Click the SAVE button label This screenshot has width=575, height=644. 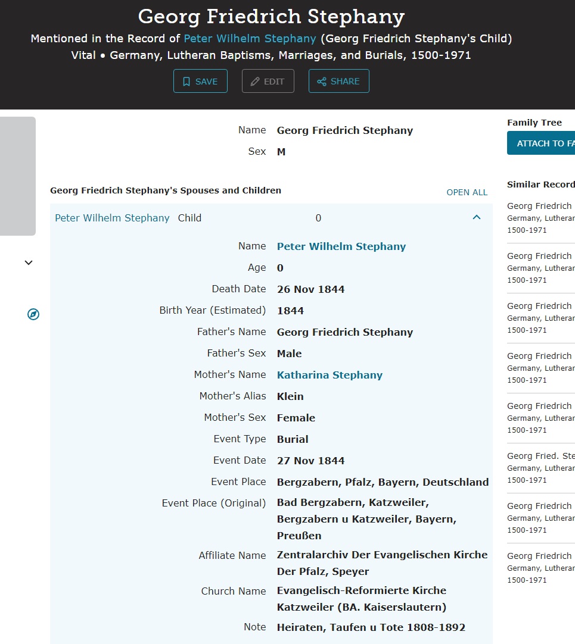(206, 82)
